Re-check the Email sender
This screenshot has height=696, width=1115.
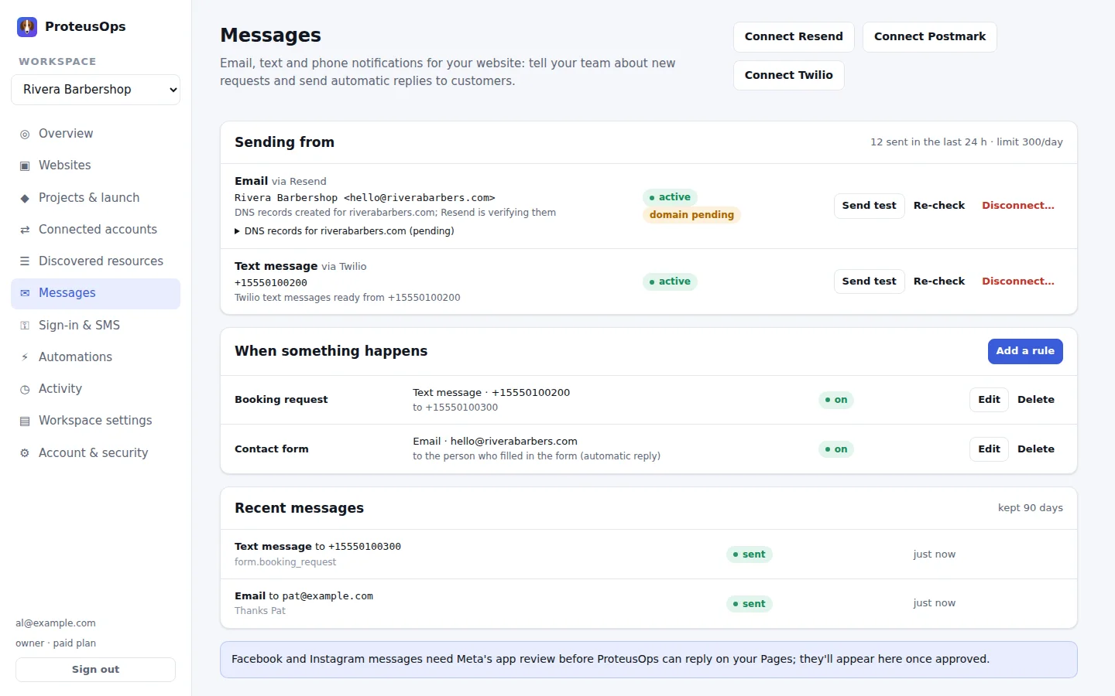(x=939, y=206)
